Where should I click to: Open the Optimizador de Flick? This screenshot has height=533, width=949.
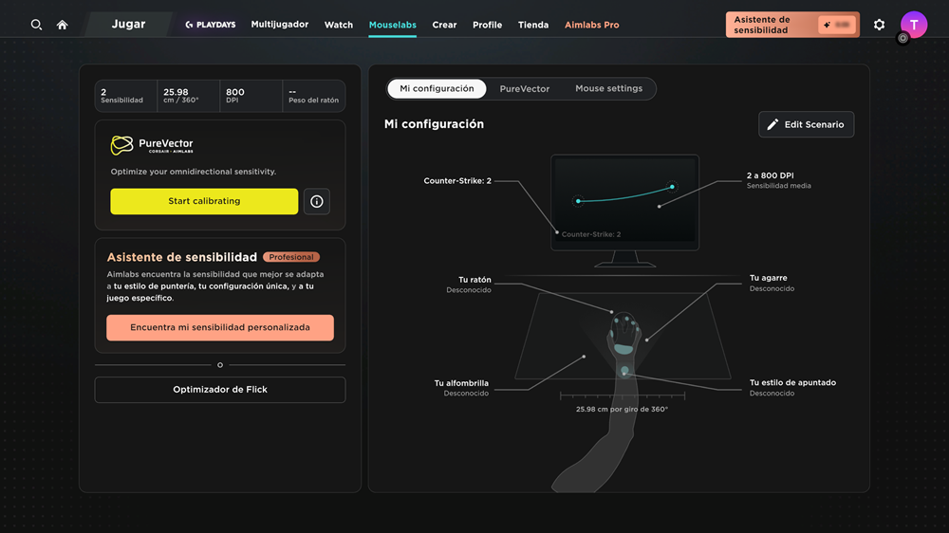[x=220, y=390]
